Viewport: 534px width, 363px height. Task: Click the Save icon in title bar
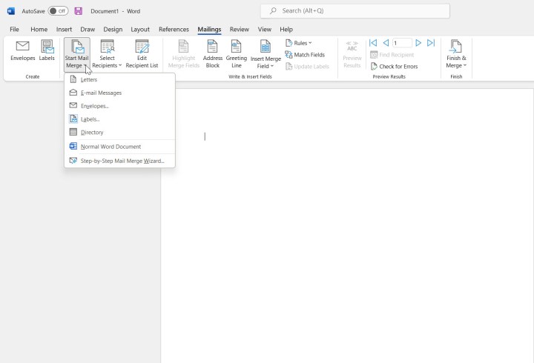point(79,11)
